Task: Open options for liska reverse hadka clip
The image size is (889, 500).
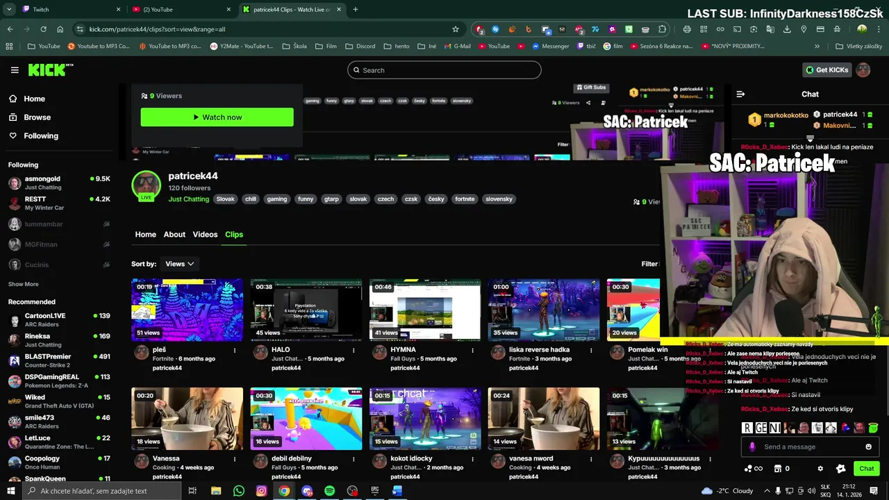Action: point(591,351)
